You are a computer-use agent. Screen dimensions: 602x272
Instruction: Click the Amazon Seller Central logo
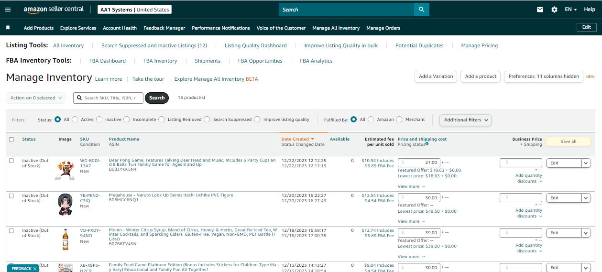tap(54, 10)
